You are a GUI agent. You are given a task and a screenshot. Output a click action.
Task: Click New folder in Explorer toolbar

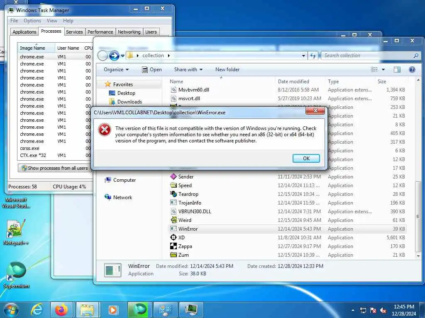227,70
